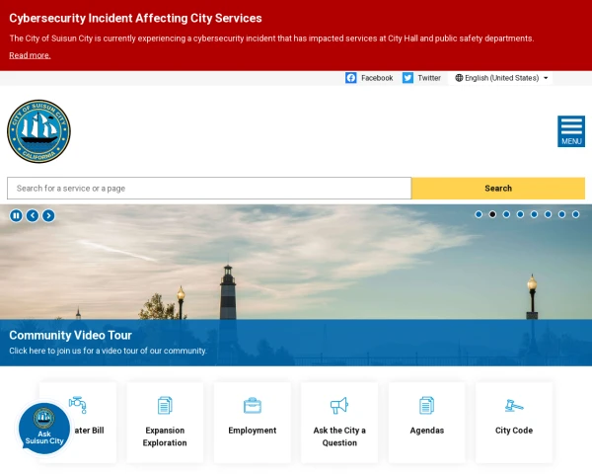Open the Expansion Exploration document icon
Screen dimensions: 592x474
165,405
